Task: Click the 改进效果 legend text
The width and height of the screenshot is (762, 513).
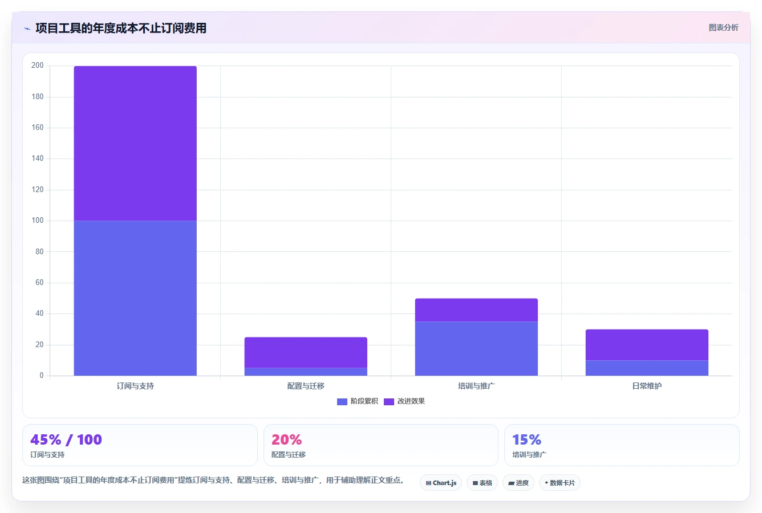Action: 411,401
